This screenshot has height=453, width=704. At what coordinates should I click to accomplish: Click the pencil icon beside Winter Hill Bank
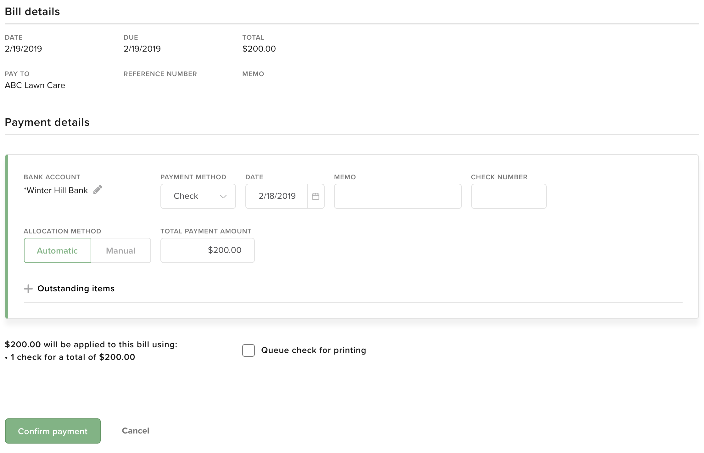pyautogui.click(x=98, y=189)
